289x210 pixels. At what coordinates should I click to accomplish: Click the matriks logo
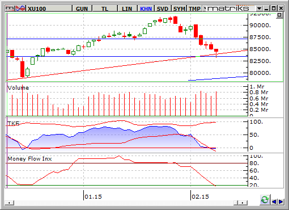(x=228, y=9)
